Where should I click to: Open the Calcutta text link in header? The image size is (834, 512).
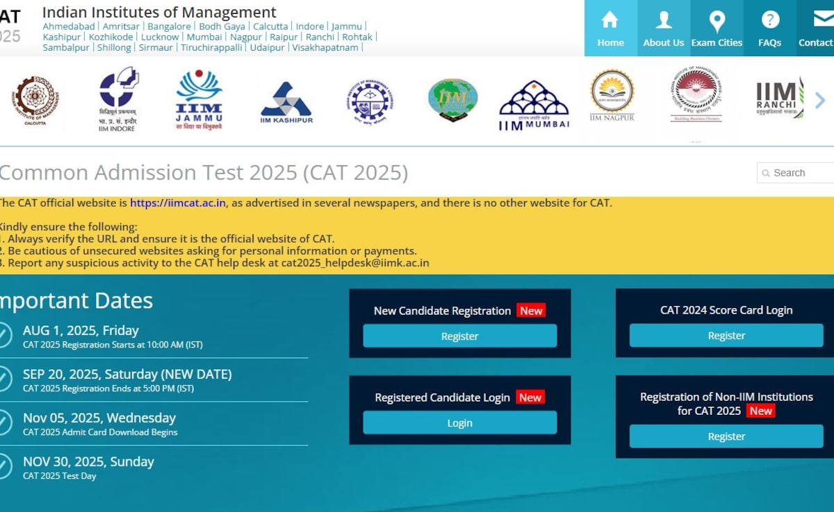pyautogui.click(x=270, y=26)
